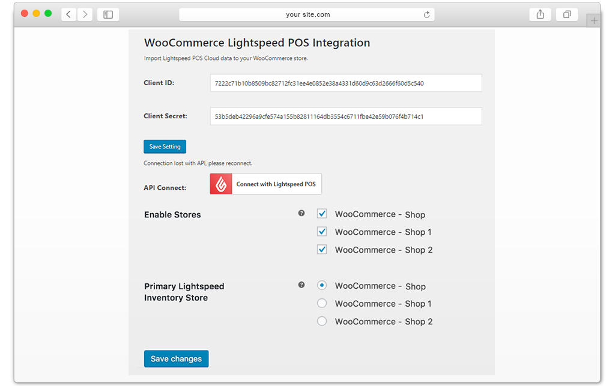Click the your site.com address bar
The height and width of the screenshot is (386, 615).
tap(307, 14)
